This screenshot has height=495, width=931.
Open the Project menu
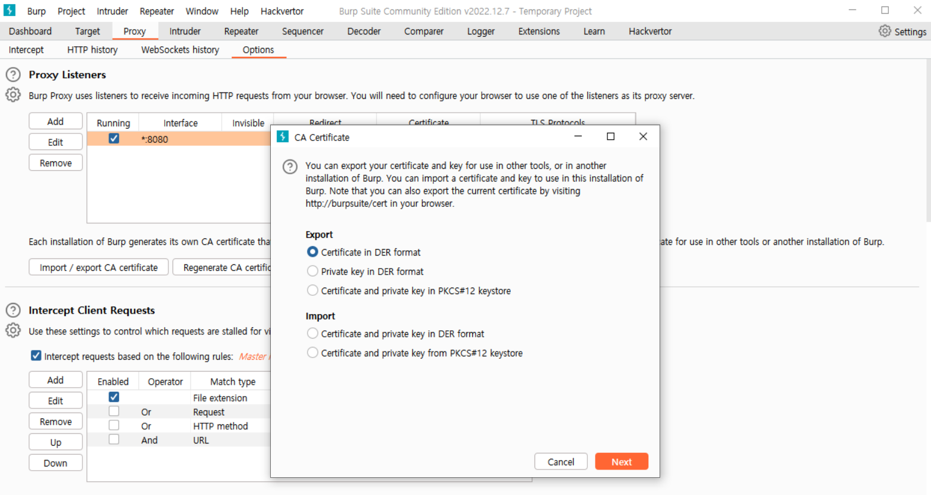[71, 11]
